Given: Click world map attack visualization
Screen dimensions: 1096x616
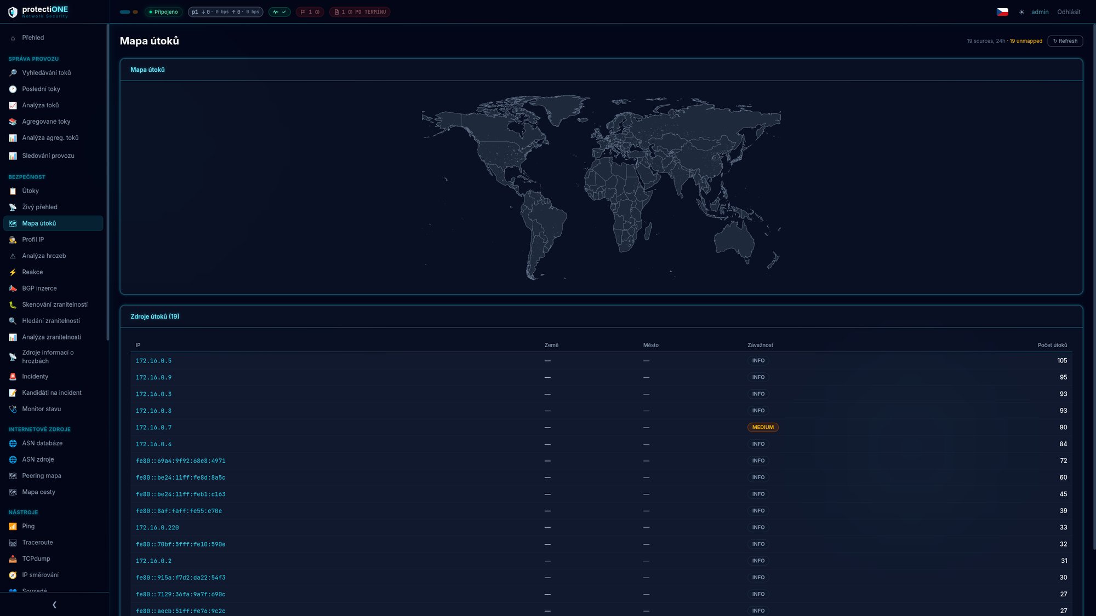Looking at the screenshot, I should 601,187.
